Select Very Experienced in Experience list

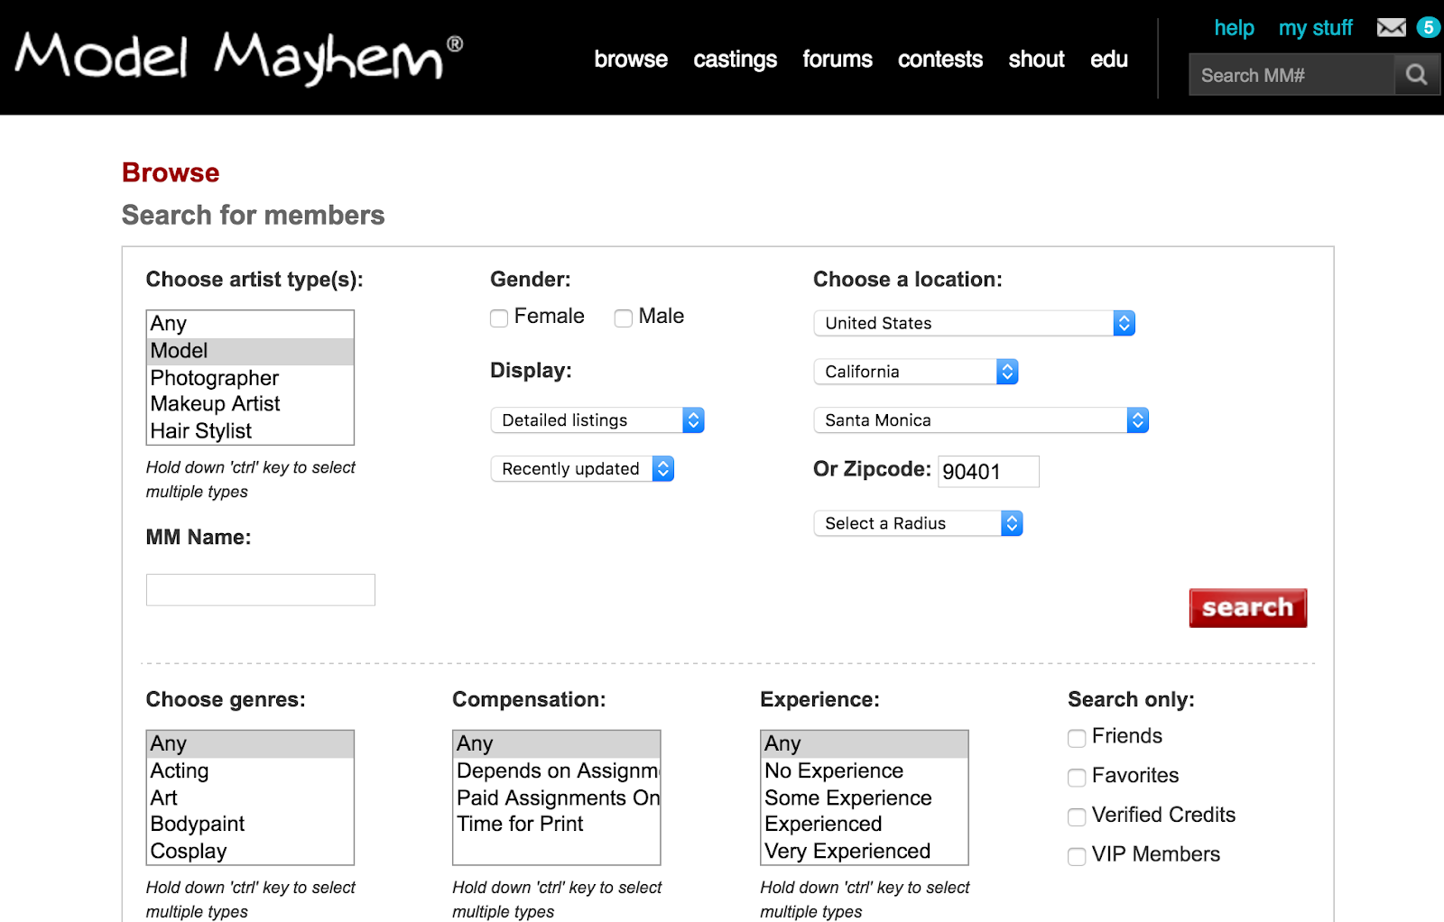point(865,852)
